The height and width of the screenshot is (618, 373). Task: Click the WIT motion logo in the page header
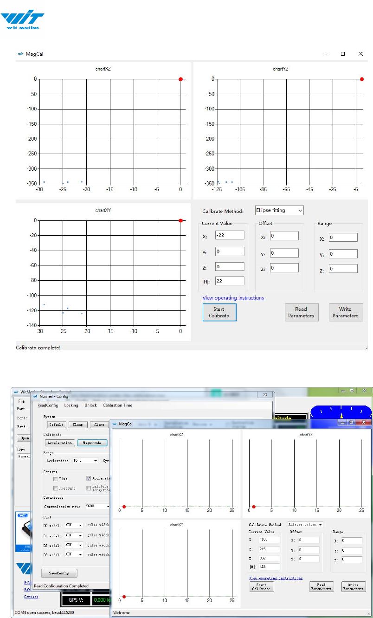pos(22,20)
